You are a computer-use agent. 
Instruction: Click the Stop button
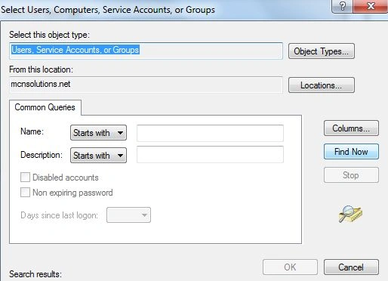pyautogui.click(x=351, y=175)
